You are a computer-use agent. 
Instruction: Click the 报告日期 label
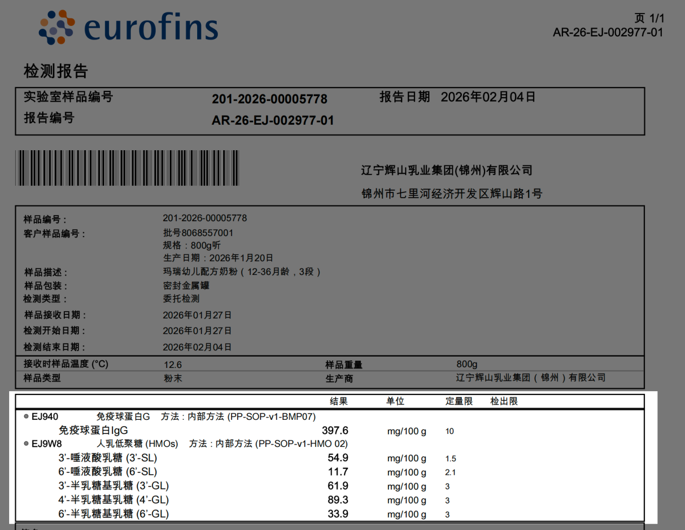[x=405, y=97]
